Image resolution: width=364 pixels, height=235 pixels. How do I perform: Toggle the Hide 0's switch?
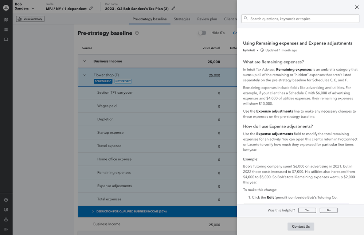click(x=202, y=33)
